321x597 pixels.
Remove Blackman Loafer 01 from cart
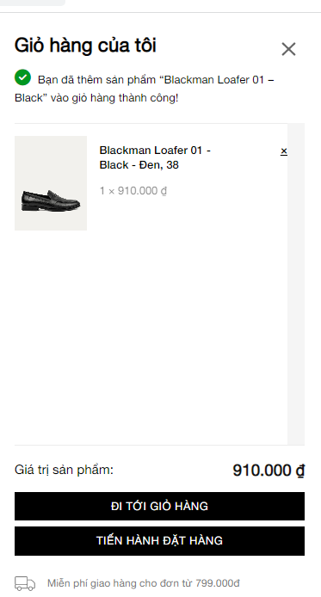point(284,151)
